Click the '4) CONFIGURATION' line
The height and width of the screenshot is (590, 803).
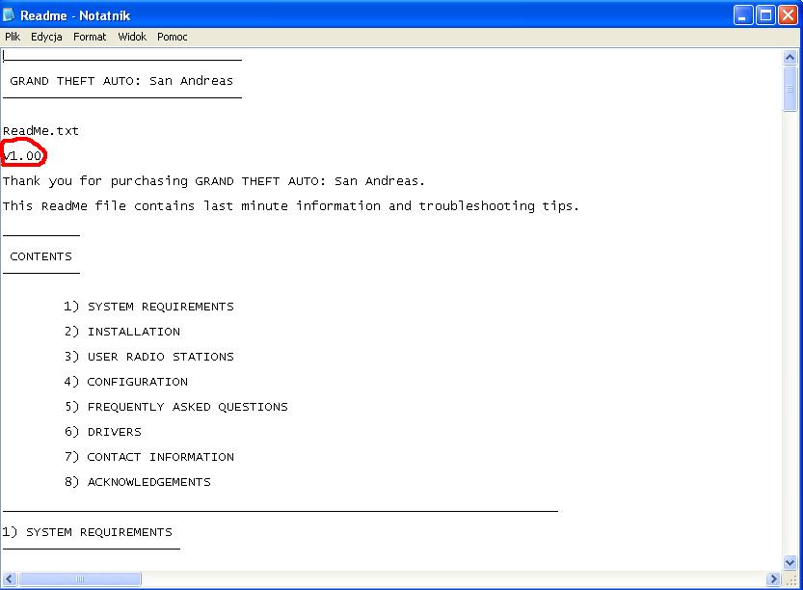pyautogui.click(x=126, y=382)
